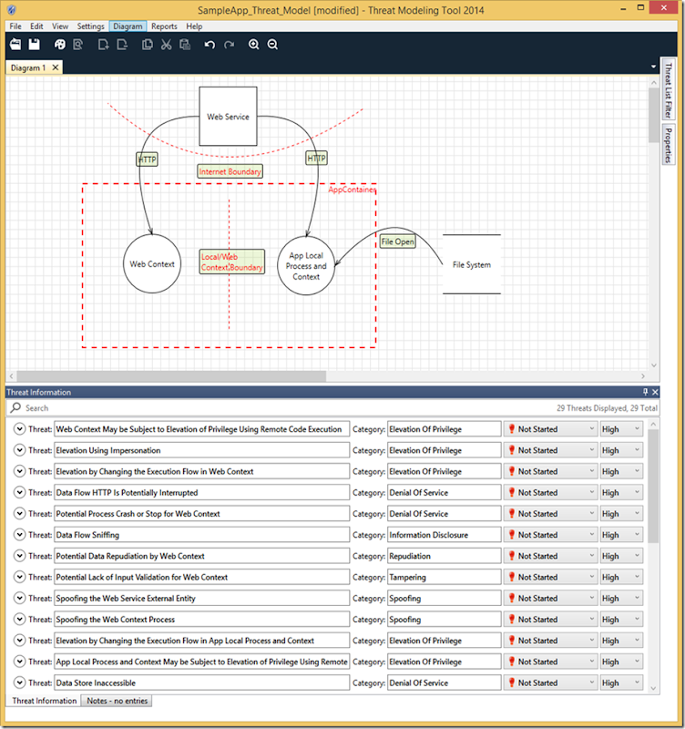Pin the Threat Information panel

coord(648,392)
